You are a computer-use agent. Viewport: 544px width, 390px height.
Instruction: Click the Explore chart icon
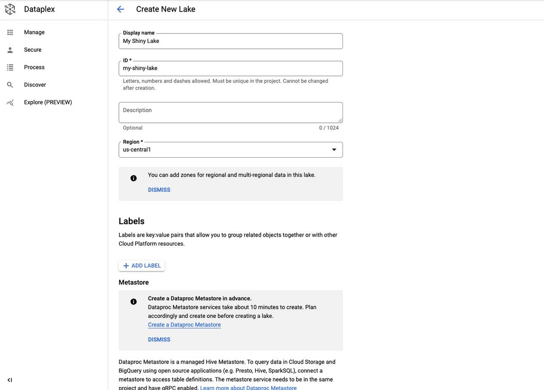coord(10,102)
